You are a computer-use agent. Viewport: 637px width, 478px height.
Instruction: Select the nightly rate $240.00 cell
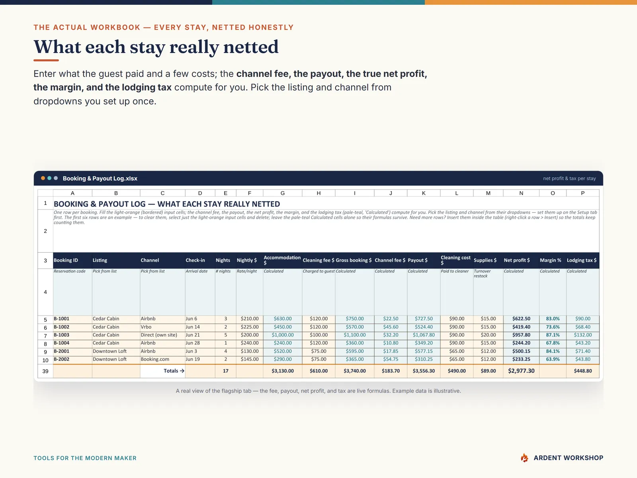pyautogui.click(x=250, y=343)
